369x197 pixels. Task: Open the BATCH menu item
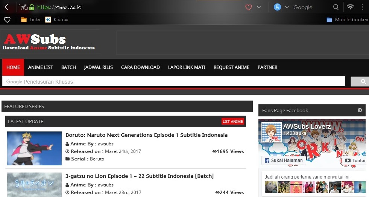pyautogui.click(x=68, y=67)
